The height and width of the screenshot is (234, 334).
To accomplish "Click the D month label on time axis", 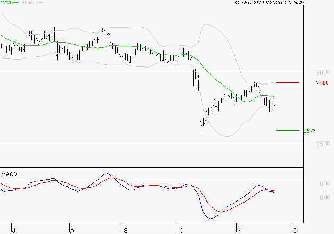I will tap(295, 231).
